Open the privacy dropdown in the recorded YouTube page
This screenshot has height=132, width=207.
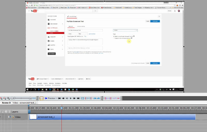pos(125,30)
